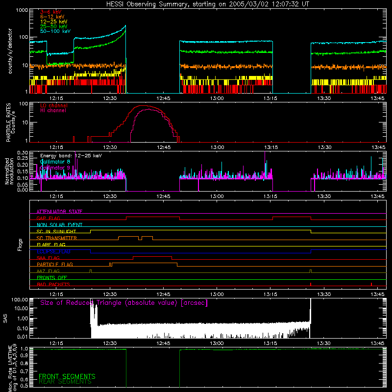Click the NON_SOLAR_EVENT flag label
Image resolution: width=392 pixels, height=392 pixels.
(x=59, y=225)
